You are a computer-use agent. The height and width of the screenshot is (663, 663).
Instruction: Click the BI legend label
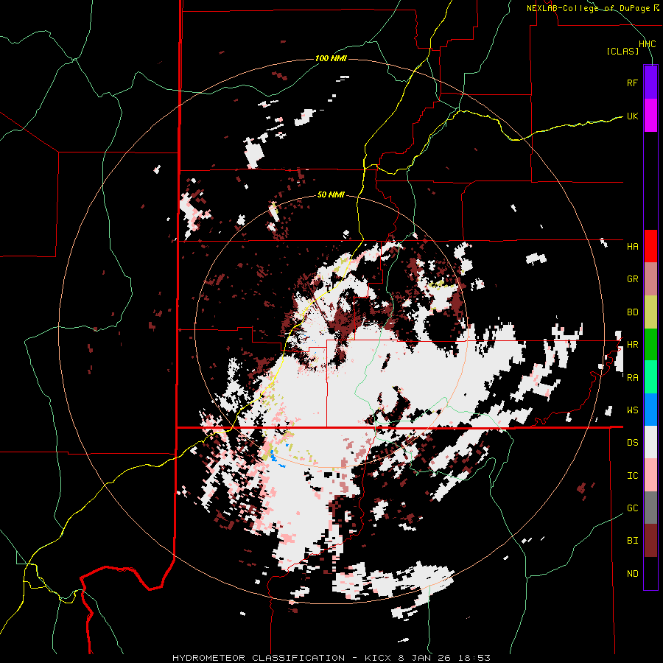tap(632, 541)
